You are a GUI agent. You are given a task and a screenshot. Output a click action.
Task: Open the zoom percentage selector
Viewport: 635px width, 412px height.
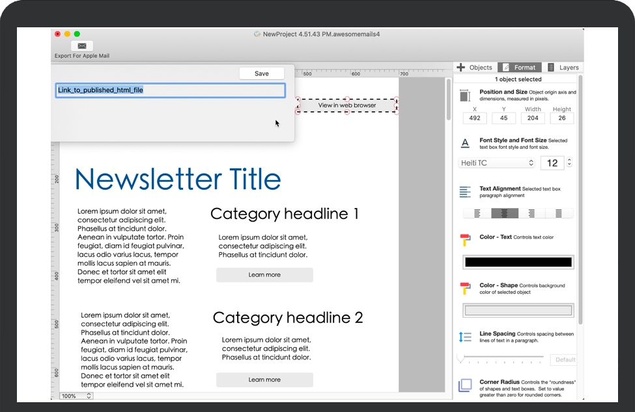click(x=76, y=395)
